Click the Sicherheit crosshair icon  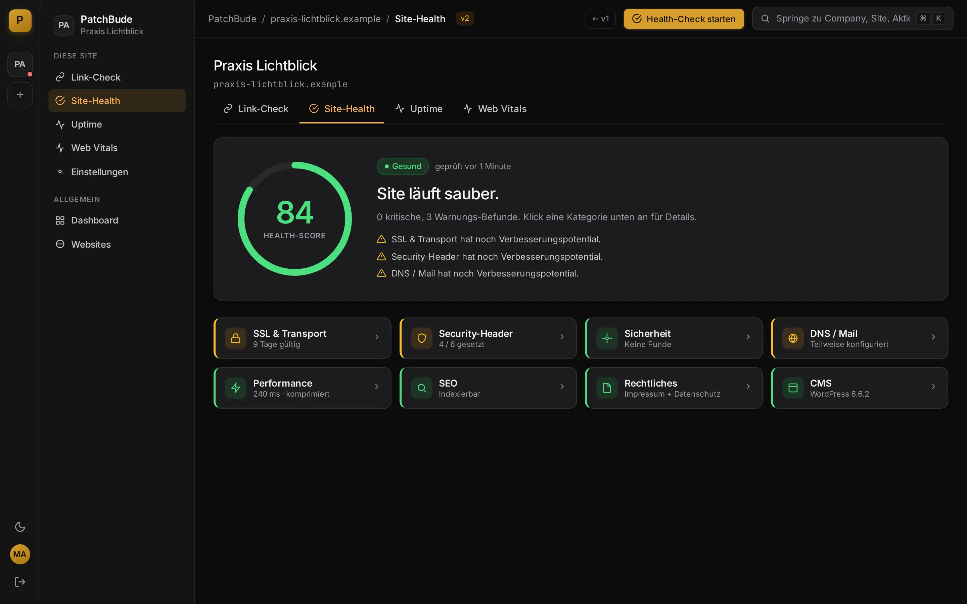pos(607,338)
